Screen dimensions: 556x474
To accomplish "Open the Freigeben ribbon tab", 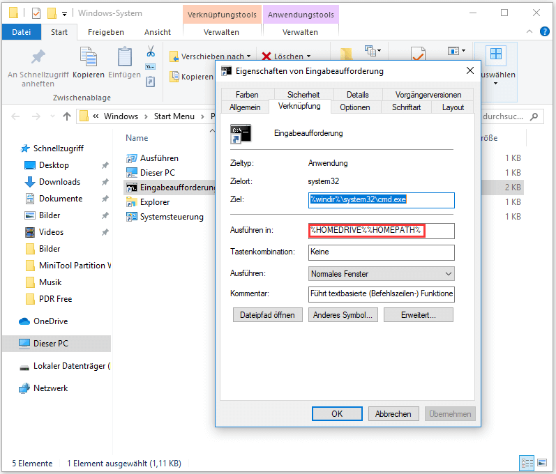I will click(106, 32).
